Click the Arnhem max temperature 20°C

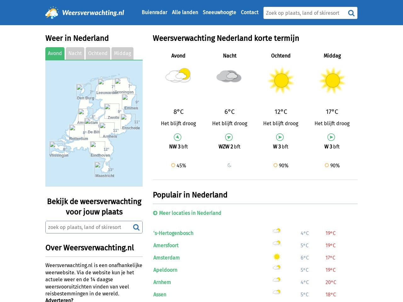(331, 282)
